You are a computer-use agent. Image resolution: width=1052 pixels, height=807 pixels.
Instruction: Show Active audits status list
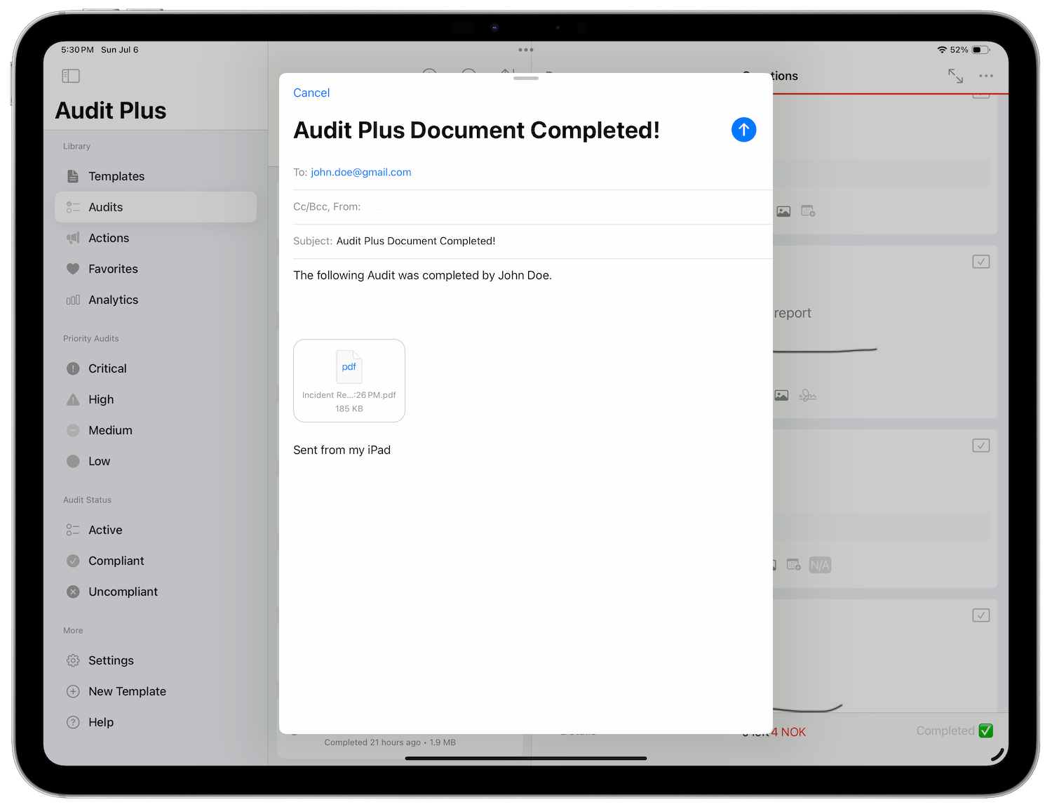tap(156, 530)
